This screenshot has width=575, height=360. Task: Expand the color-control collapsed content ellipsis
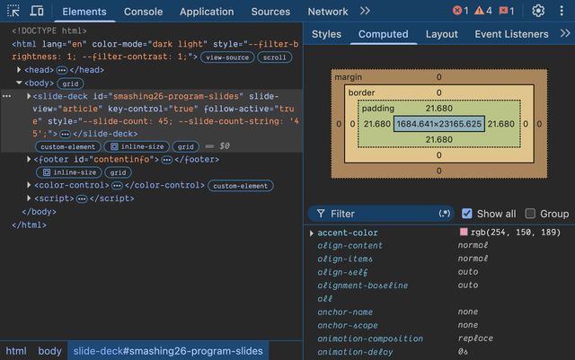pos(117,186)
